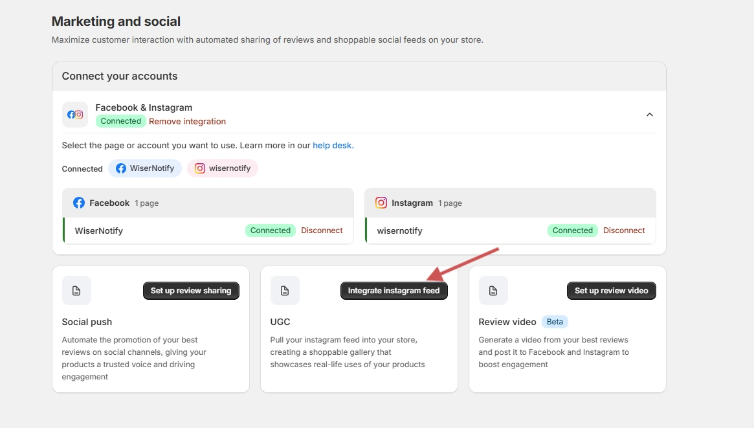Click the Facebook logo in WiserNotify chip

tap(120, 168)
